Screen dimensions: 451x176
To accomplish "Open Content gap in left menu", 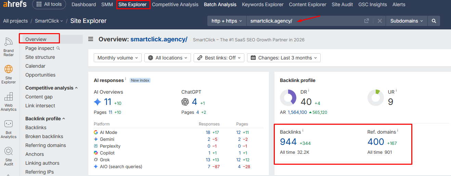I will (39, 97).
